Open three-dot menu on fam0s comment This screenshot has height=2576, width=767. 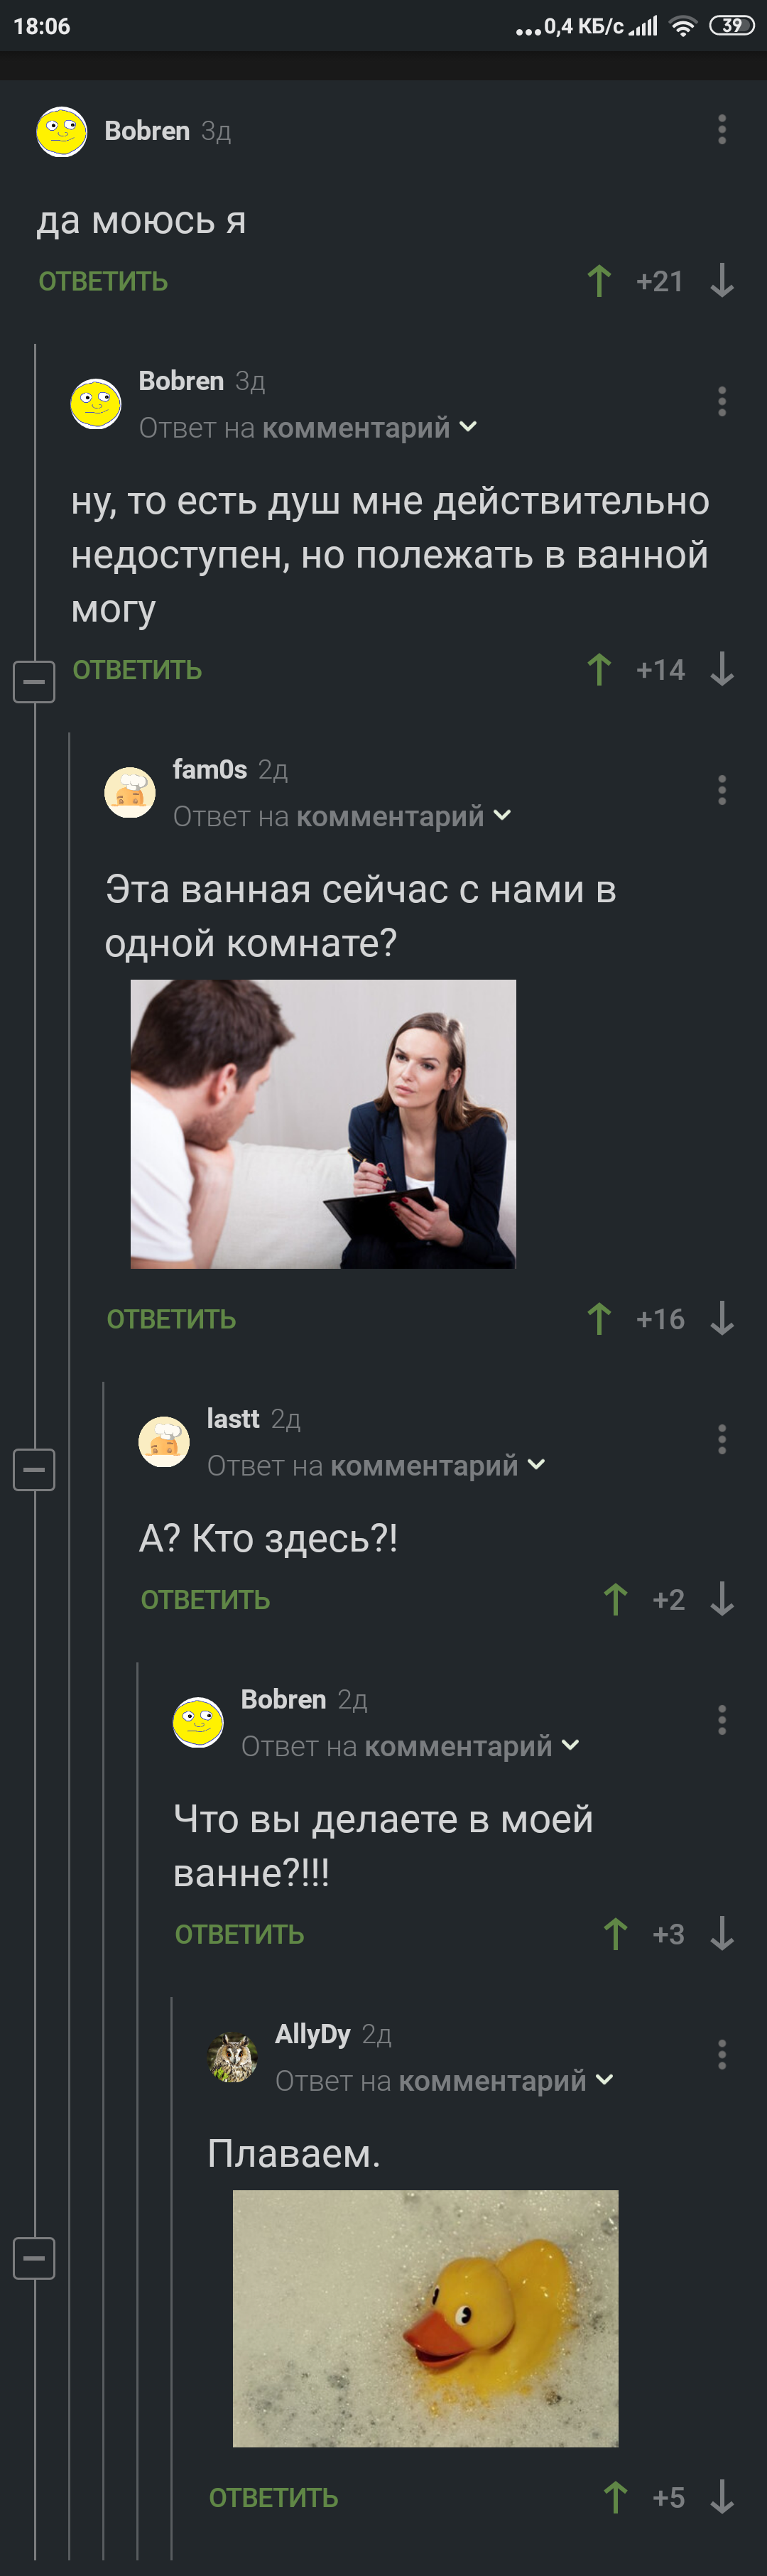click(x=722, y=790)
